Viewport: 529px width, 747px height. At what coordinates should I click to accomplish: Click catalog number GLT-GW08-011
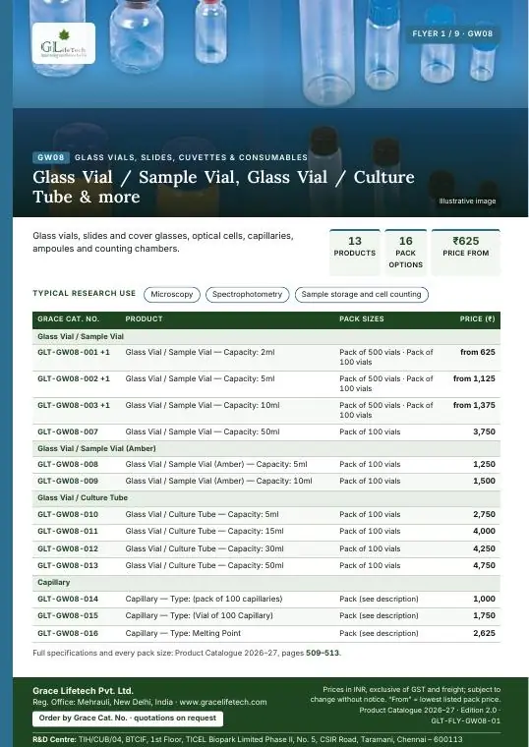pyautogui.click(x=68, y=531)
